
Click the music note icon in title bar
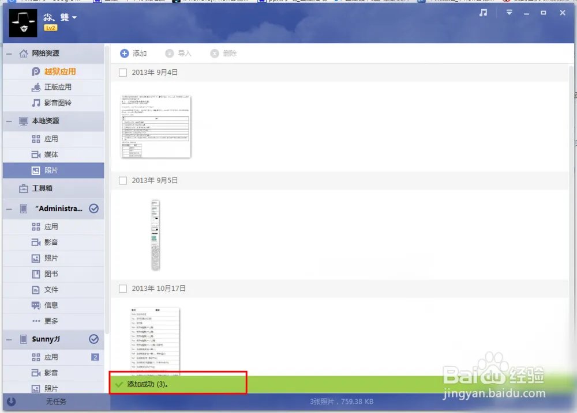(483, 13)
